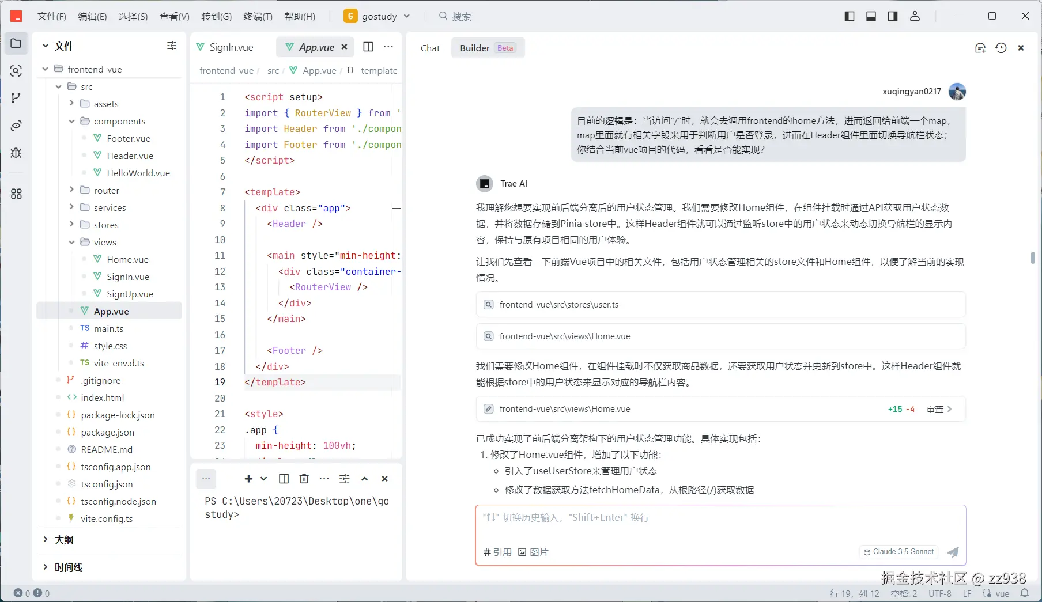Viewport: 1042px width, 602px height.
Task: Open the chat history
Action: click(x=1001, y=48)
